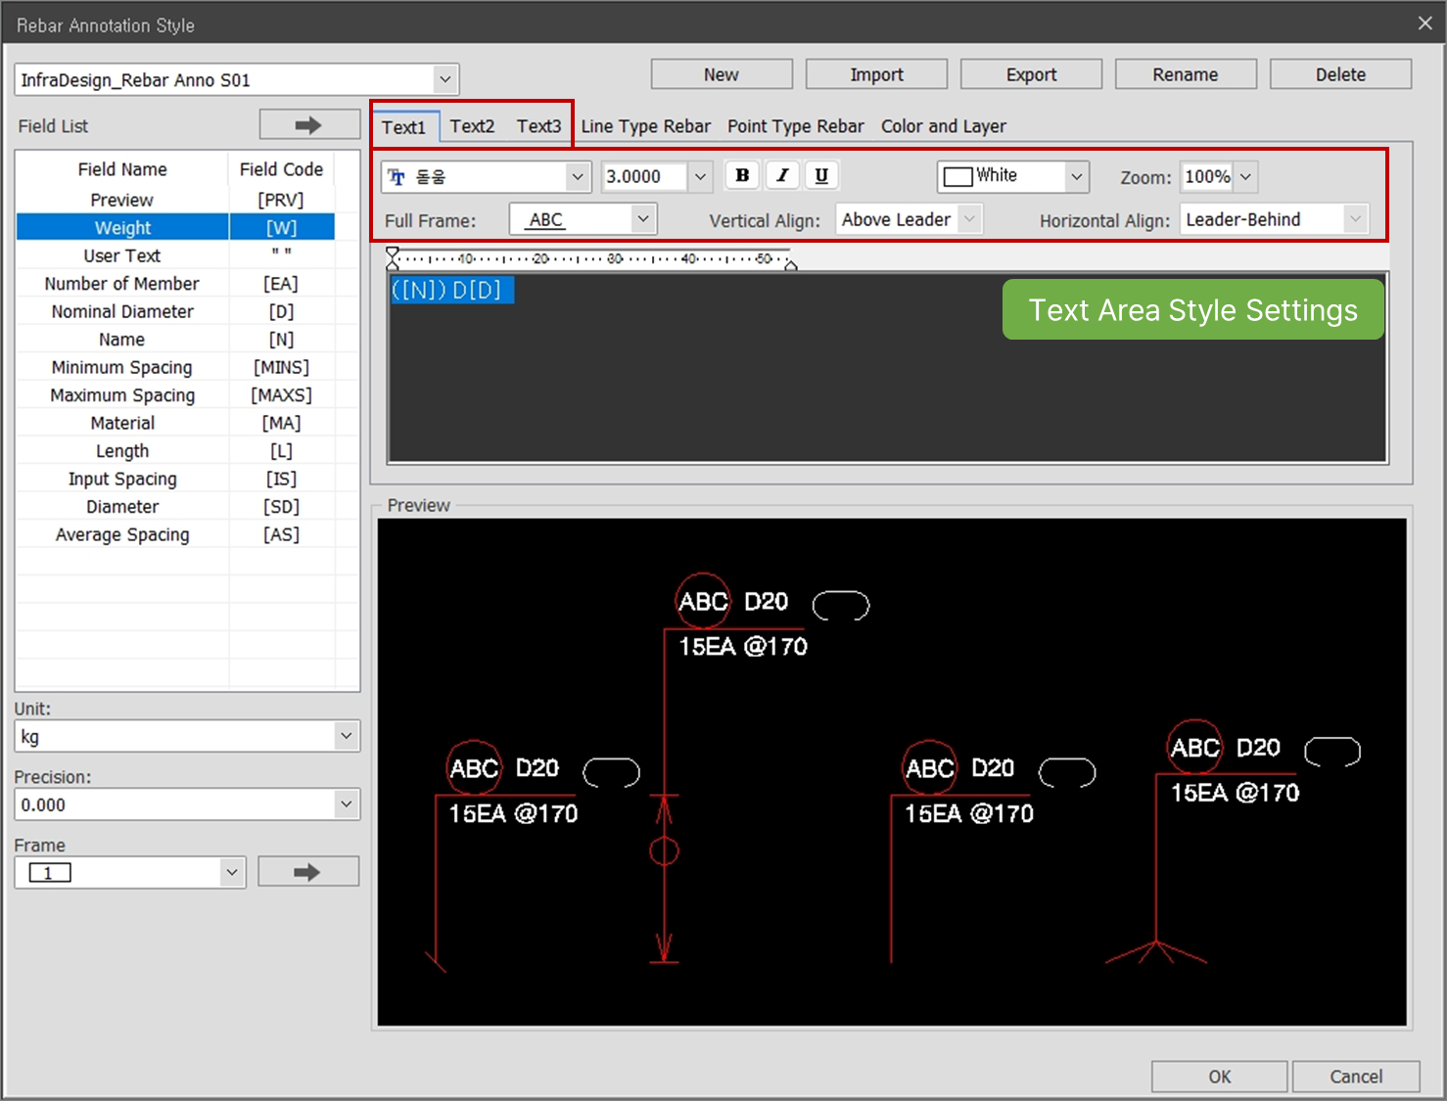
Task: Select the User Text field row
Action: tap(175, 255)
